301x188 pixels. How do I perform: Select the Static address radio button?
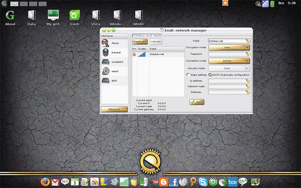pyautogui.click(x=188, y=75)
